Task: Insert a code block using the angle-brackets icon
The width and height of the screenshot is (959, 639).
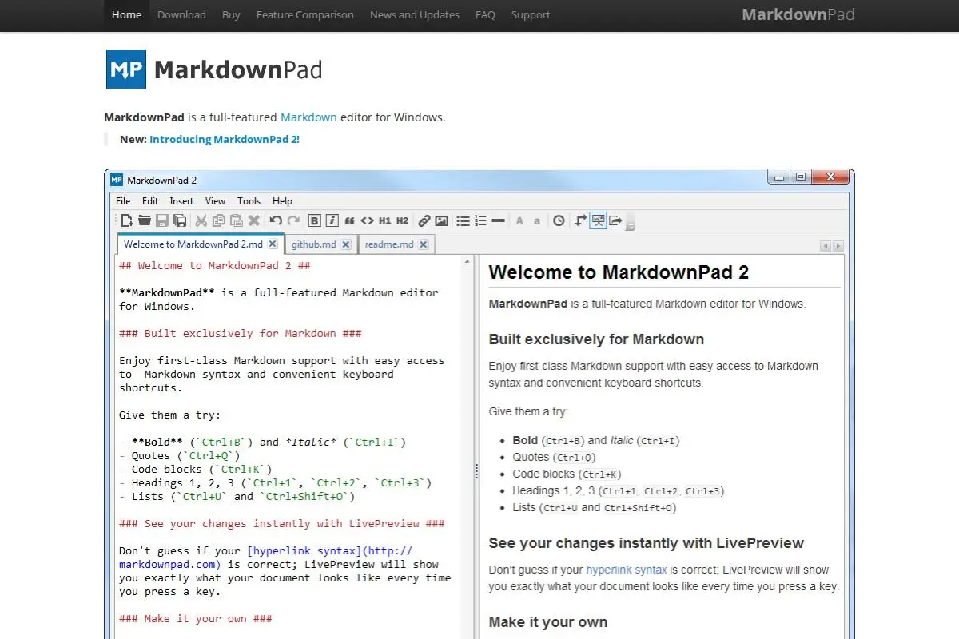Action: pyautogui.click(x=367, y=220)
